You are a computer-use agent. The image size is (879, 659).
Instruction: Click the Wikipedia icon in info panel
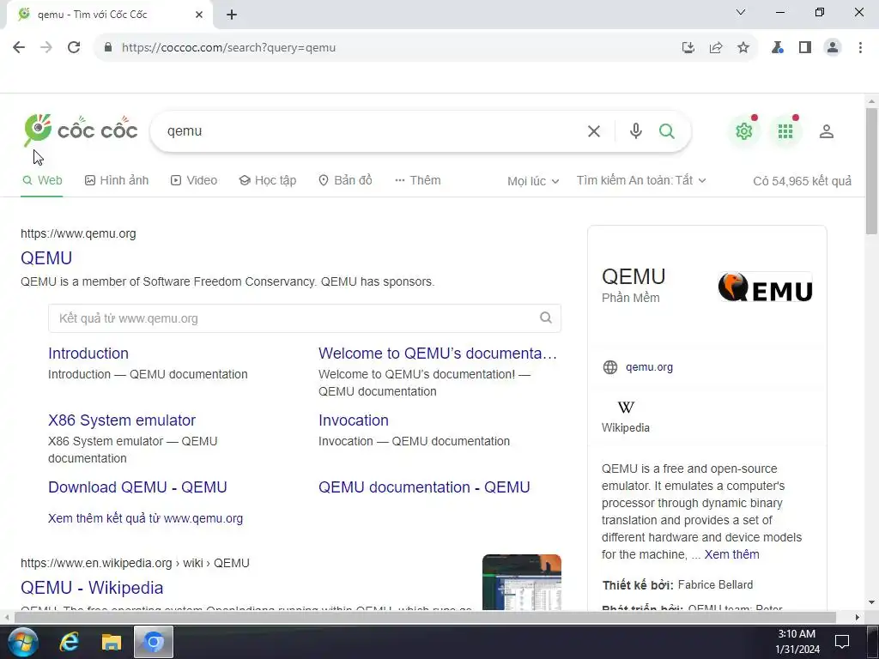(626, 407)
